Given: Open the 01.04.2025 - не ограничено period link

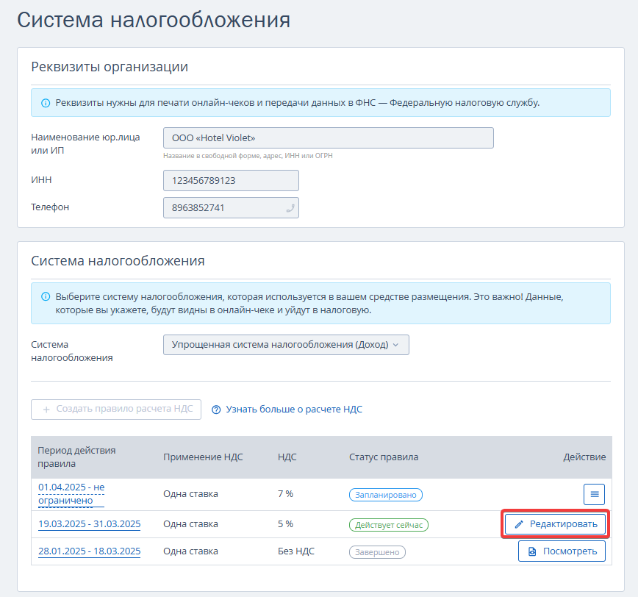Looking at the screenshot, I should pyautogui.click(x=71, y=493).
